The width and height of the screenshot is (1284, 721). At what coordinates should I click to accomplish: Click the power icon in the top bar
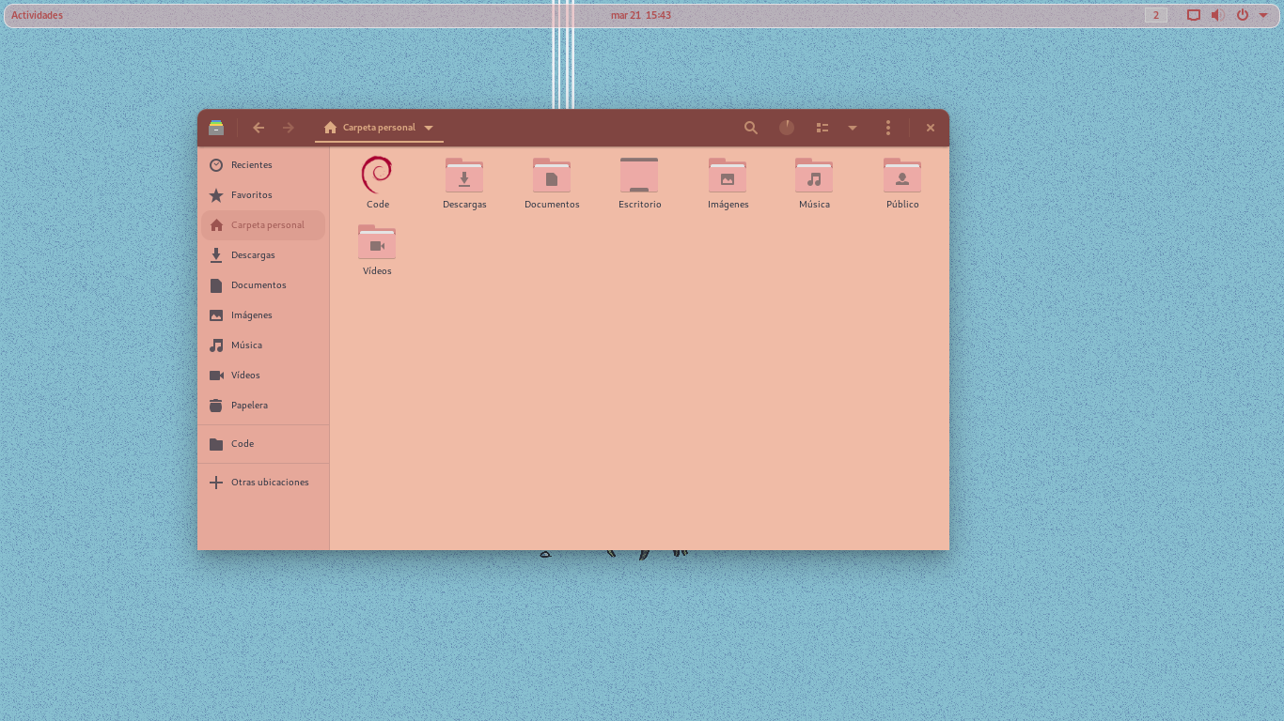1243,15
